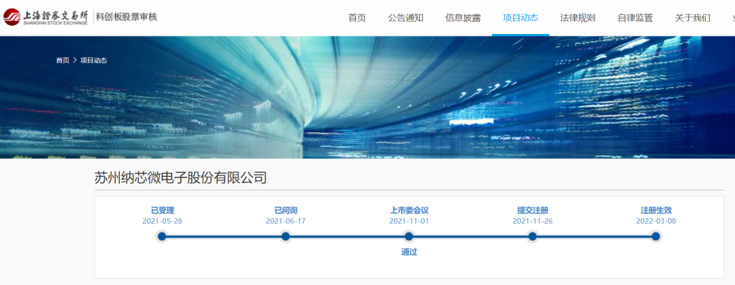Click the Shanghai Stock Exchange logo
The image size is (735, 285).
pos(46,17)
